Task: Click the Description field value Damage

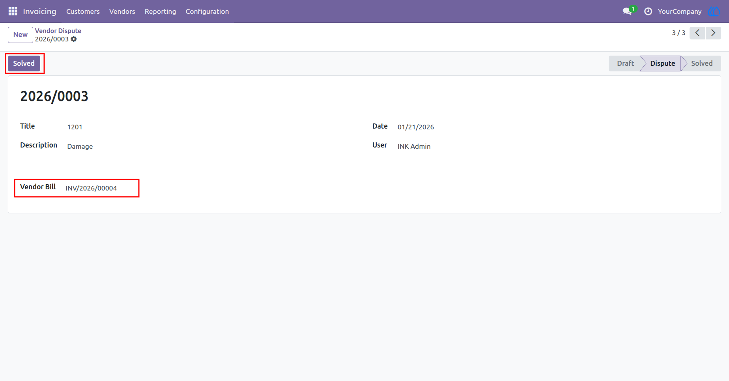Action: pos(80,146)
